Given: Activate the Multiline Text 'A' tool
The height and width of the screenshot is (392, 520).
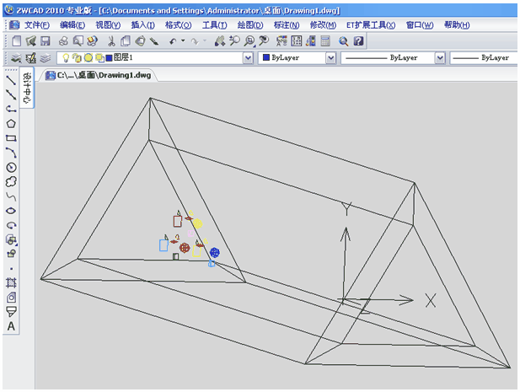Looking at the screenshot, I should 11,326.
